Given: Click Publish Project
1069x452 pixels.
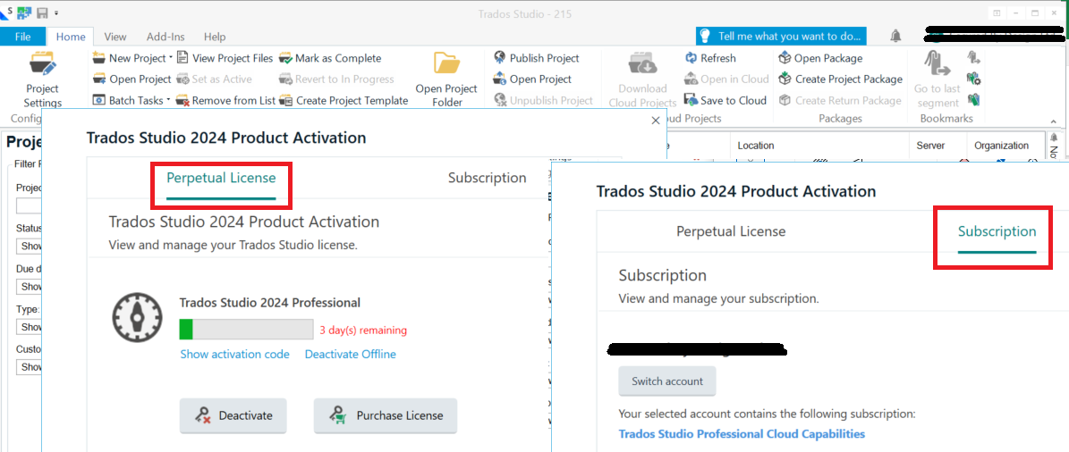Looking at the screenshot, I should pos(537,58).
